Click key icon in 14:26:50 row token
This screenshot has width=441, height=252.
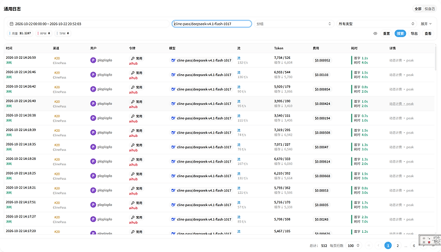[x=133, y=58]
